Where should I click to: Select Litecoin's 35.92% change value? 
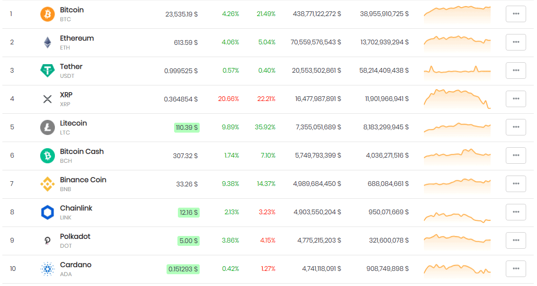[x=265, y=127]
